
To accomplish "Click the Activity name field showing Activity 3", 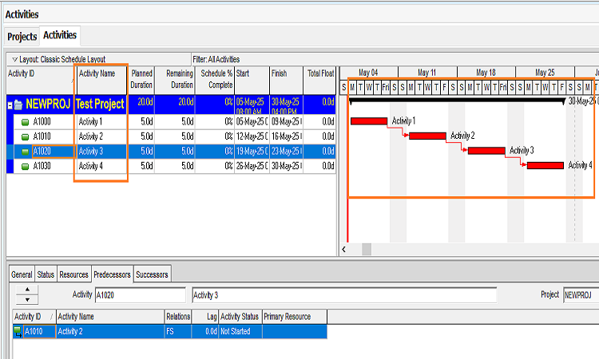I will (x=343, y=295).
